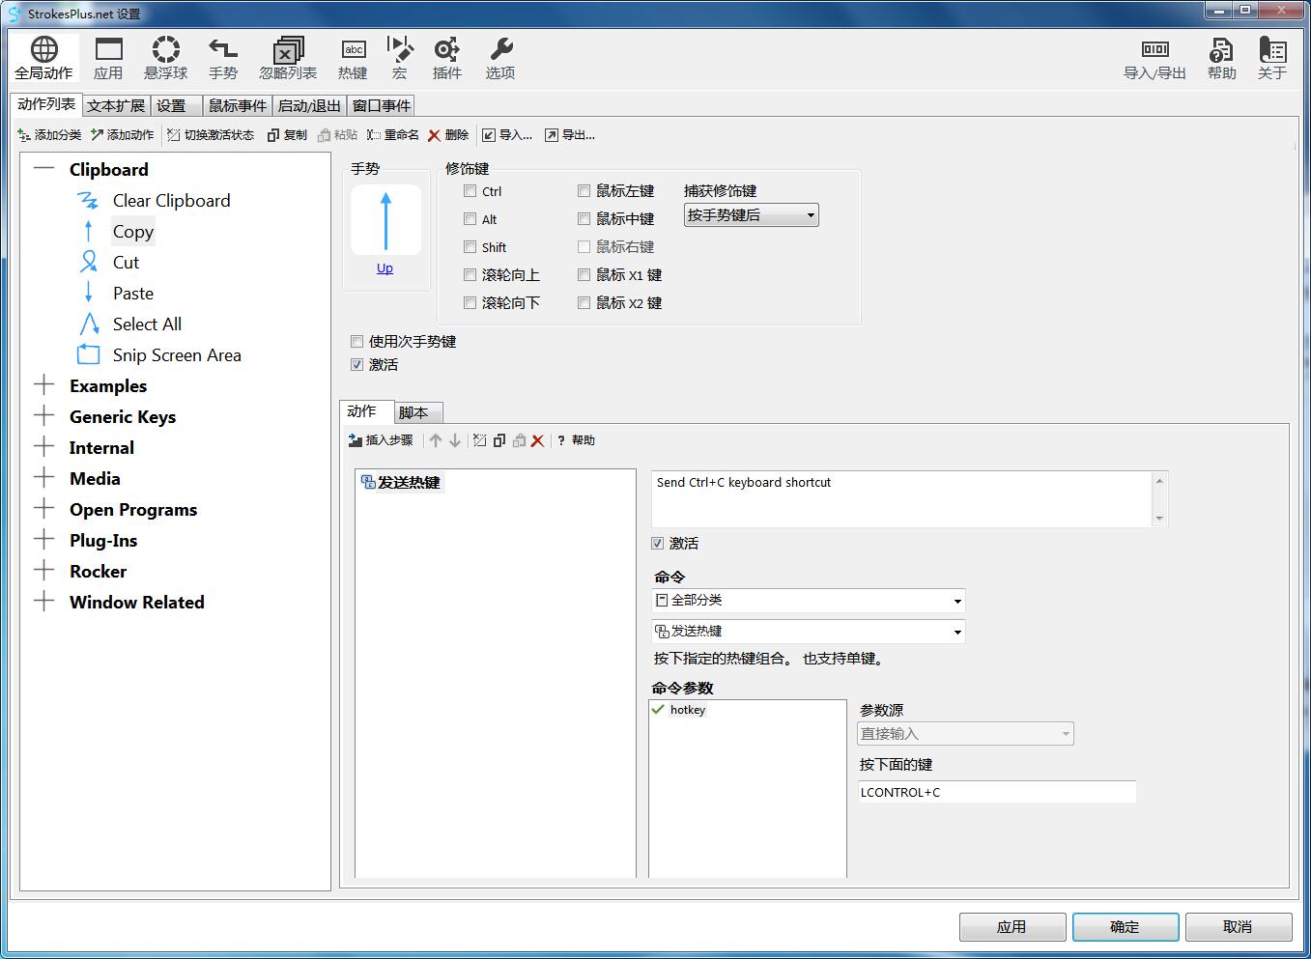
Task: Click the 应用 apply button at bottom
Action: (1012, 926)
